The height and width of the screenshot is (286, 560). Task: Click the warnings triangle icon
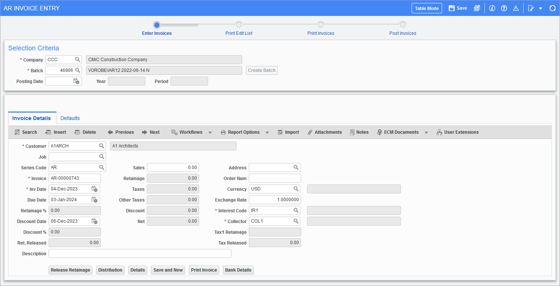(516, 8)
